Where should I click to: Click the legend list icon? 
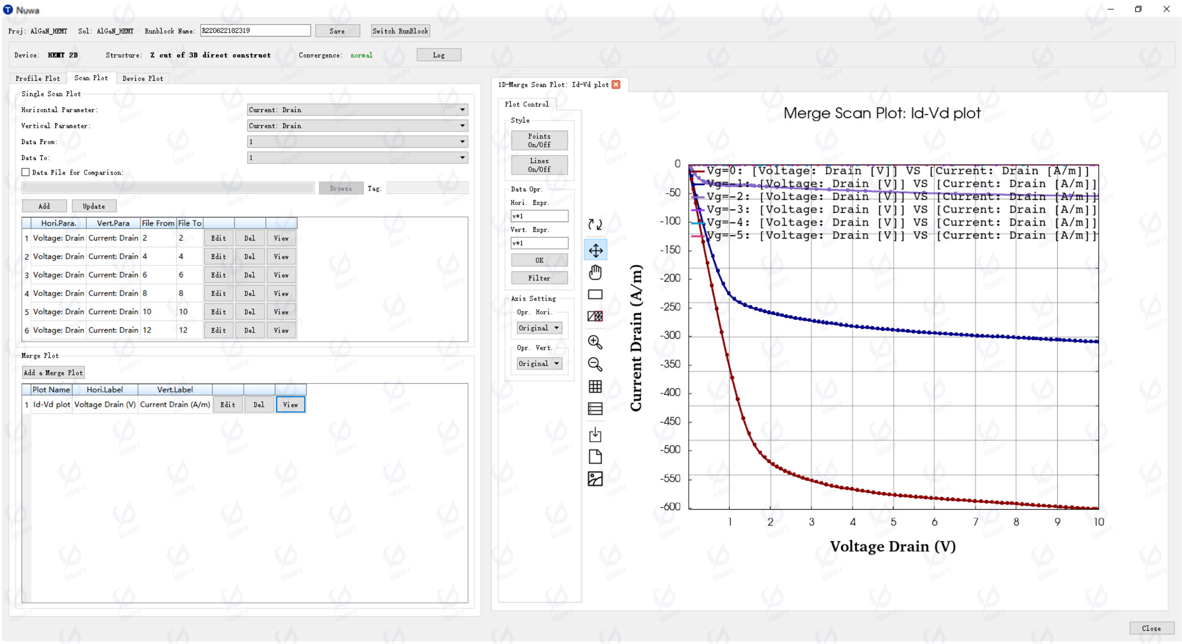click(x=595, y=409)
